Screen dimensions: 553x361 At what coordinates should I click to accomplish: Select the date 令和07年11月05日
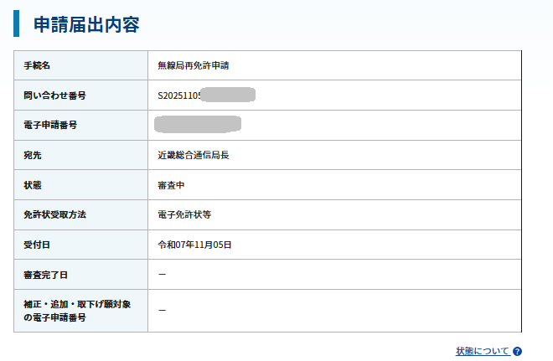click(x=194, y=245)
